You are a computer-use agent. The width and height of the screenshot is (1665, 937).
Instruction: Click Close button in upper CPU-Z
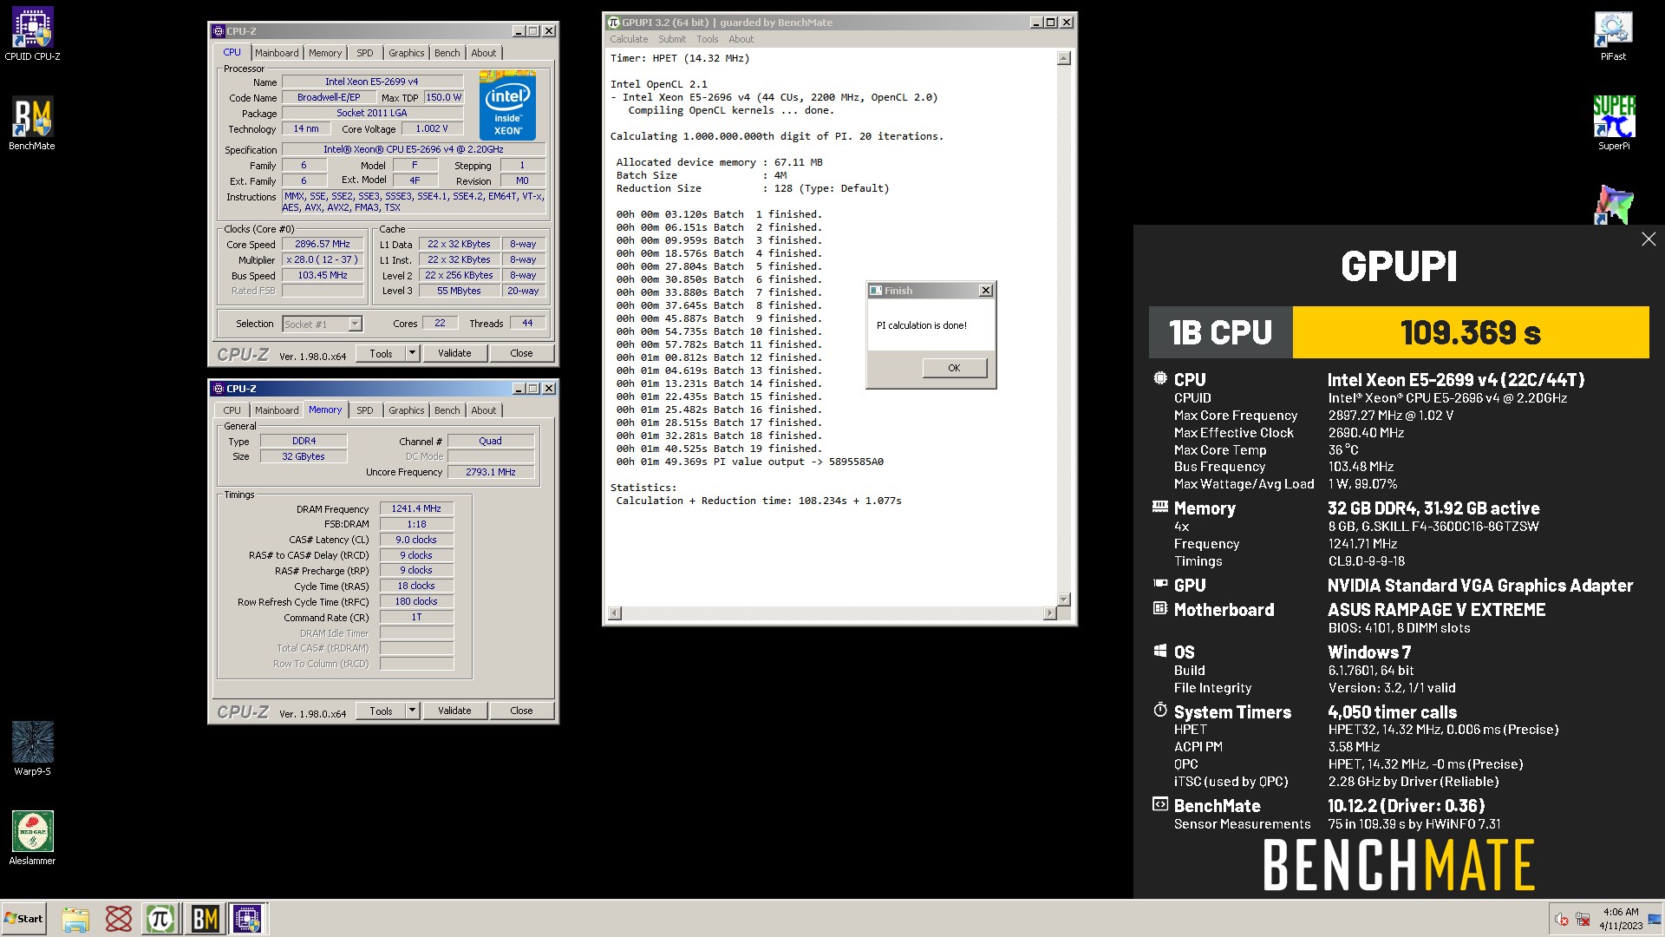click(x=521, y=353)
